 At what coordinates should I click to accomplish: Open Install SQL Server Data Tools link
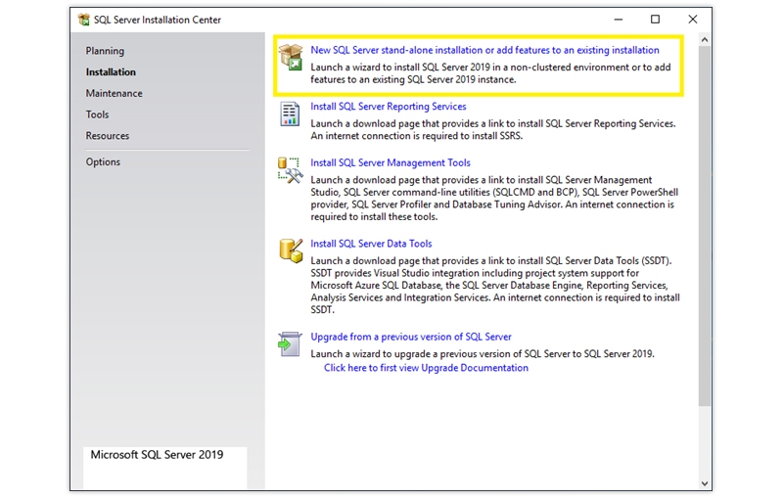tap(371, 244)
